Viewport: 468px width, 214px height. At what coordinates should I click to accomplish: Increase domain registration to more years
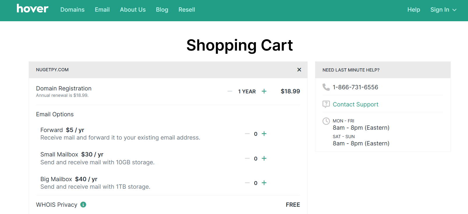click(264, 91)
